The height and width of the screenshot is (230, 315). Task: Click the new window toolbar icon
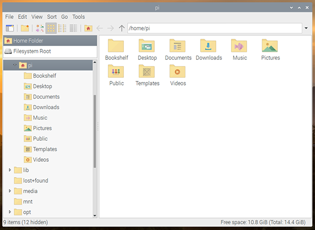coord(9,28)
